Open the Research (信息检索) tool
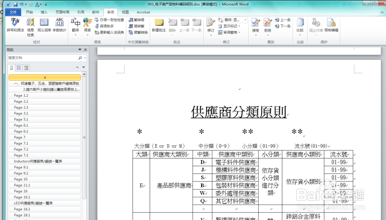Viewport: 386px width, 220px height. point(30,27)
